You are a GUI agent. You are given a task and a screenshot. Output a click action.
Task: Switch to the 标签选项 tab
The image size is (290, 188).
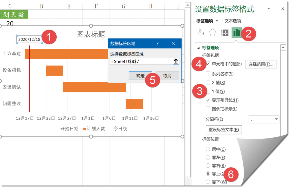[x=204, y=21]
